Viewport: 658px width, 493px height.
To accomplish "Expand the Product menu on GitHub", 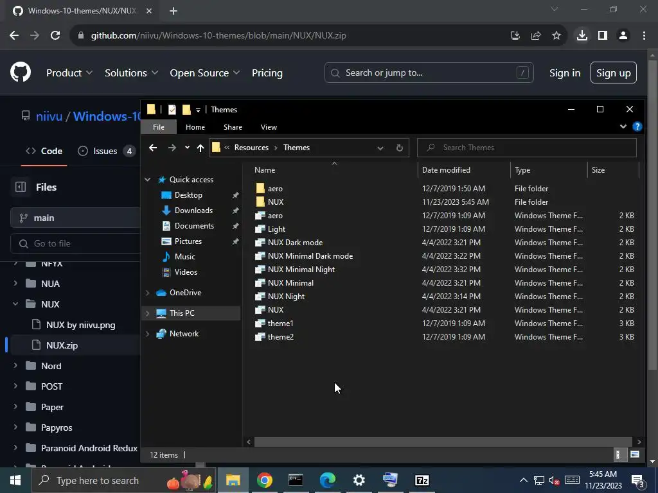I will point(69,73).
